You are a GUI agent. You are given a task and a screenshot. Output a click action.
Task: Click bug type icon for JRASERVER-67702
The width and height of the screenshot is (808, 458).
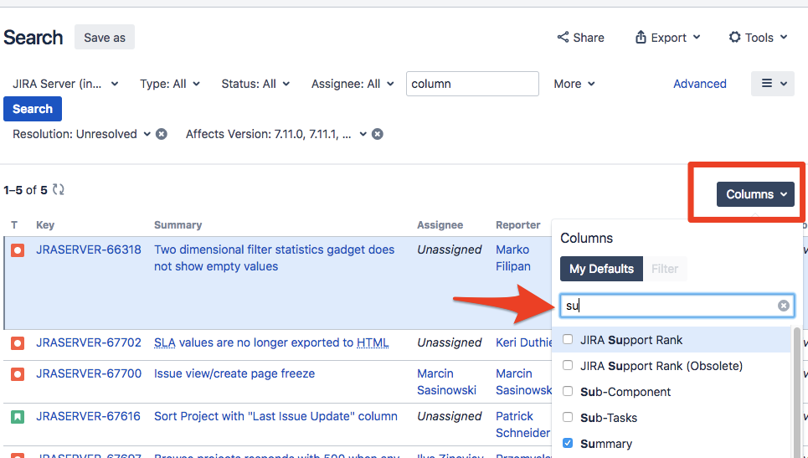click(18, 343)
